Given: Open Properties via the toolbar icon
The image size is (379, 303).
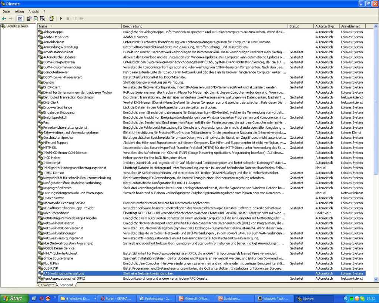Looking at the screenshot, I should pyautogui.click(x=29, y=18).
